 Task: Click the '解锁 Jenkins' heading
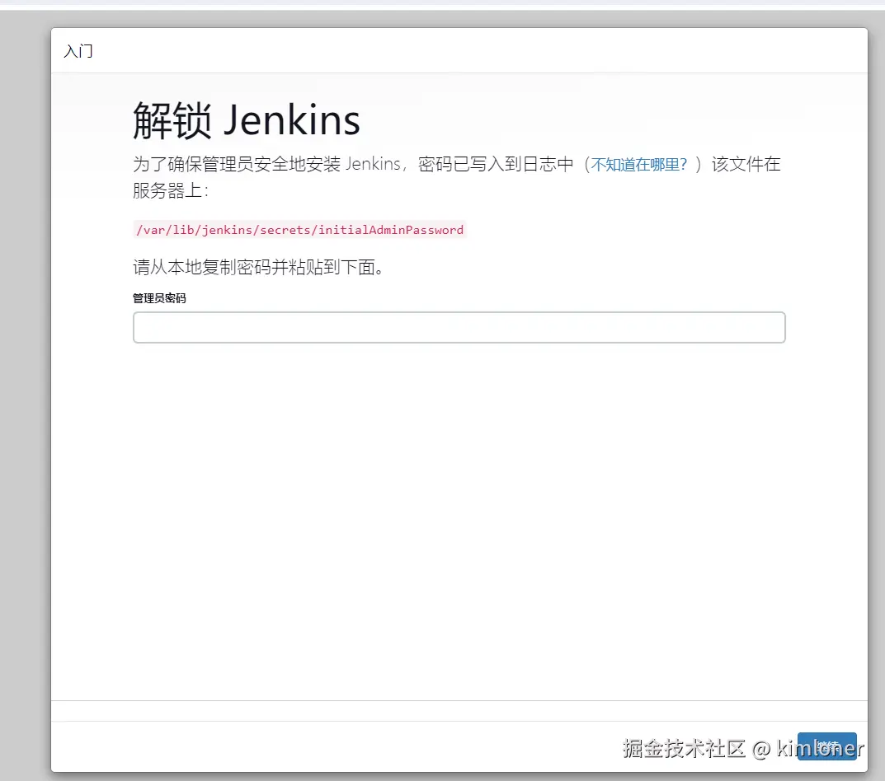(246, 120)
